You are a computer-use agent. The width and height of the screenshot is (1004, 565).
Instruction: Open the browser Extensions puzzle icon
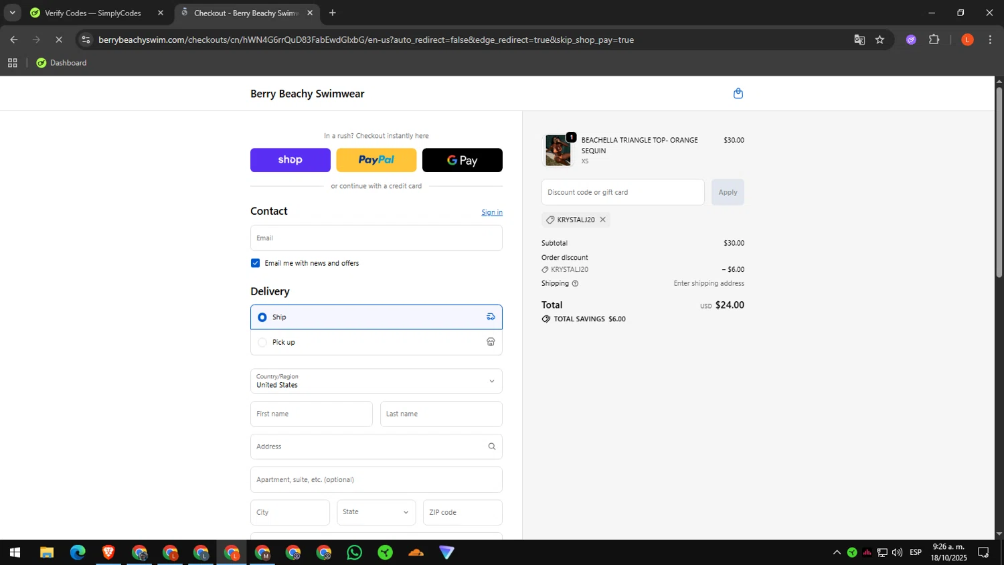pos(934,40)
